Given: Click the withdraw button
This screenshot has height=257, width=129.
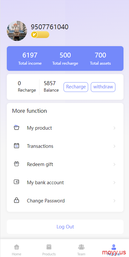Looking at the screenshot, I should coord(103,87).
